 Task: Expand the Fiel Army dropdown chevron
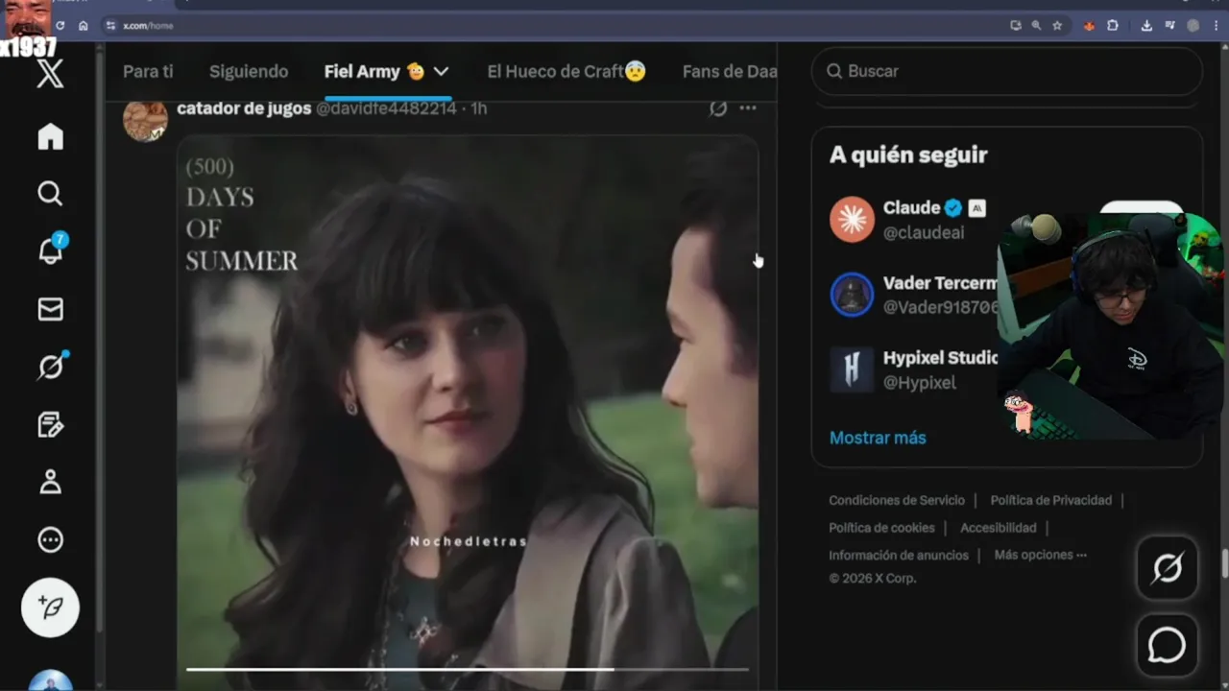(x=441, y=71)
